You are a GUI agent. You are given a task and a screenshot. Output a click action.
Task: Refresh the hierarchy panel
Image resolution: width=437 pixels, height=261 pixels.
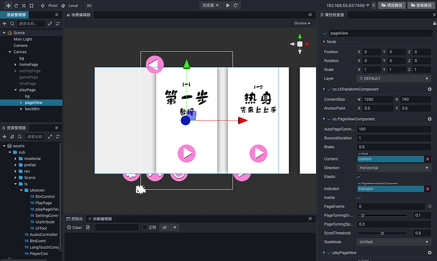58,23
